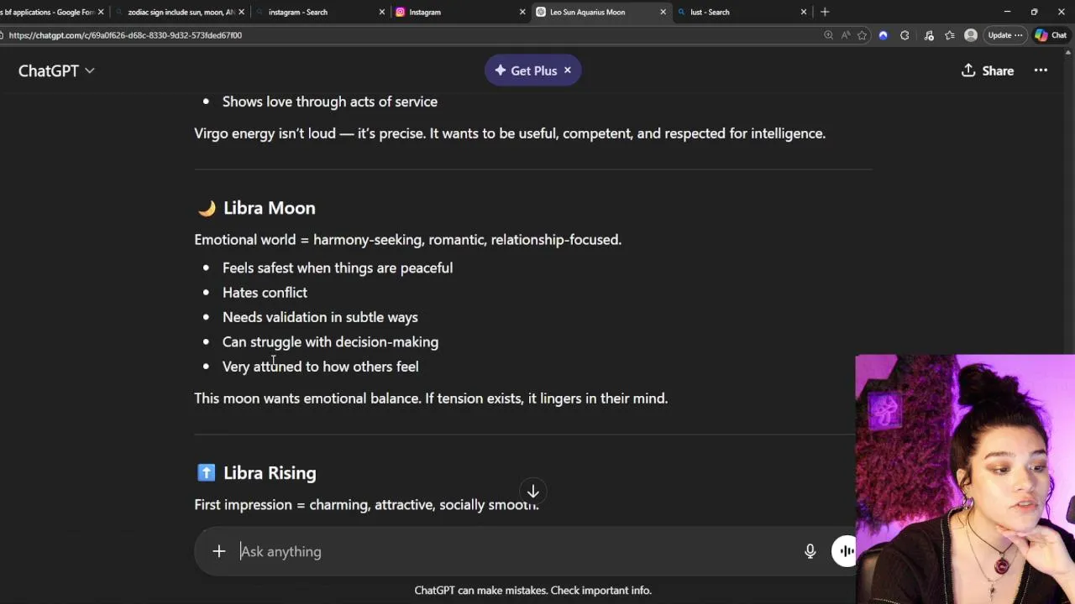Screen dimensions: 1075x604
Task: Launch voice mode from the composer
Action: pos(845,551)
